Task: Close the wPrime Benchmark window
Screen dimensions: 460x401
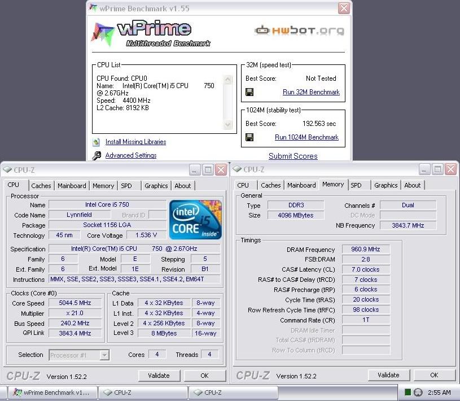Action: coord(344,8)
